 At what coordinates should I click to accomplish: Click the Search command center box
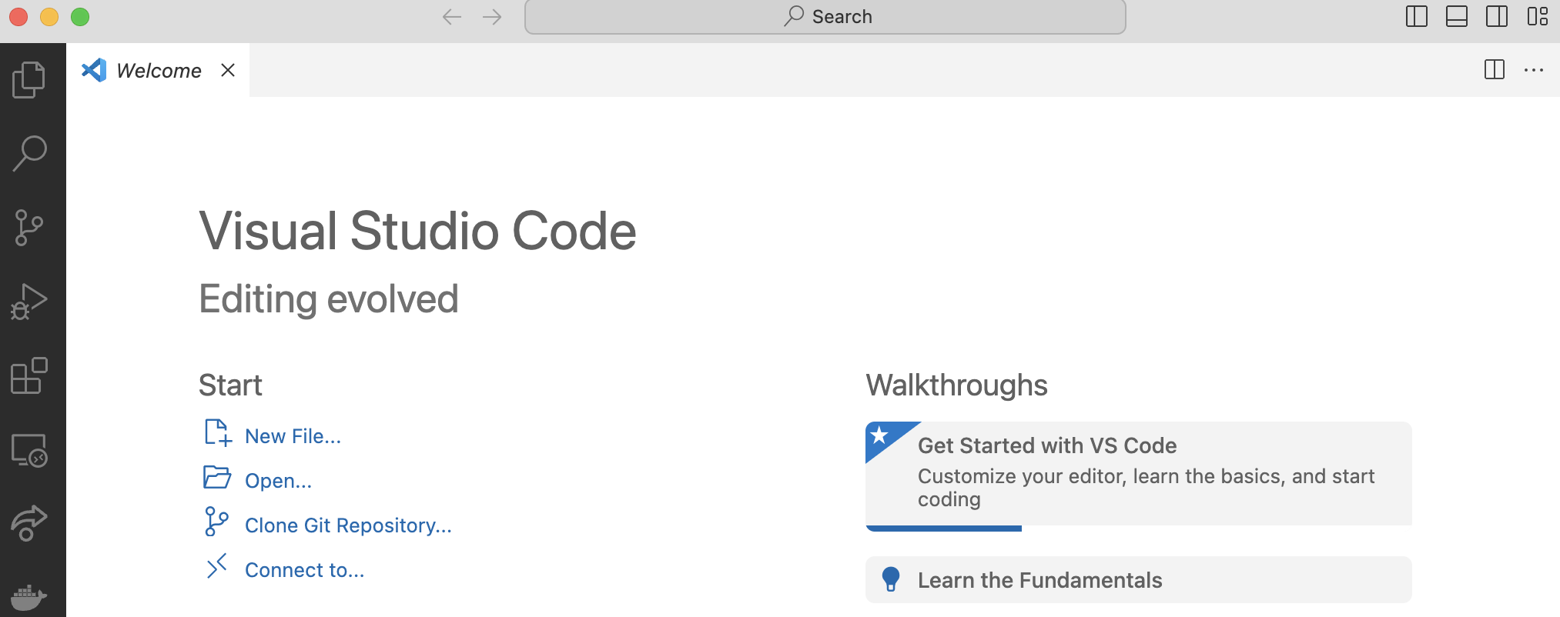pos(825,17)
